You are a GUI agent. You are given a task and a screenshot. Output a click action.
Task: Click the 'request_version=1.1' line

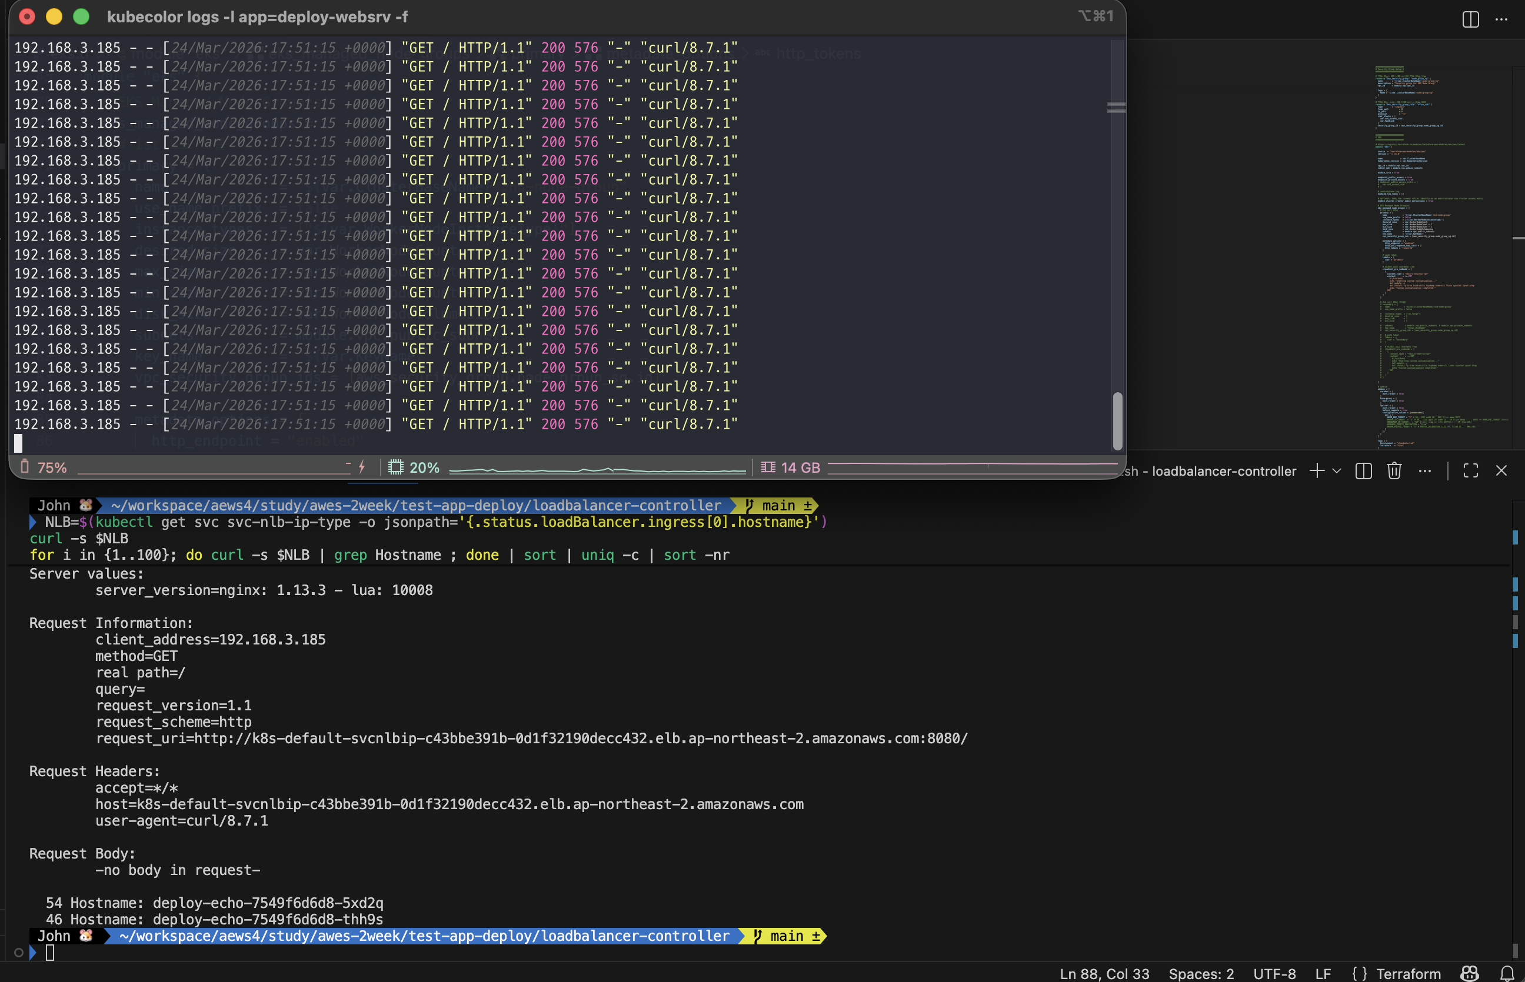[x=174, y=705]
